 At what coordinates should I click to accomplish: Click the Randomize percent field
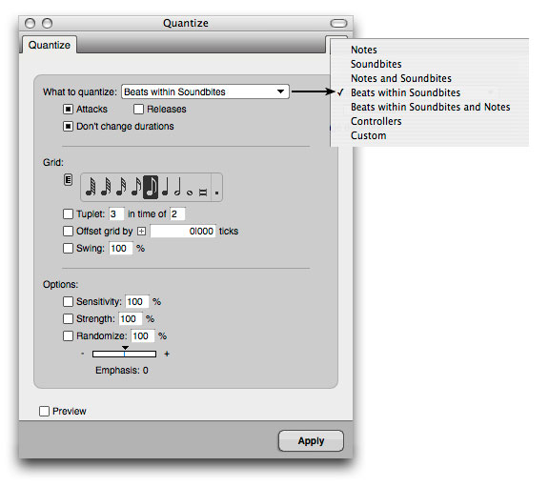coord(143,336)
